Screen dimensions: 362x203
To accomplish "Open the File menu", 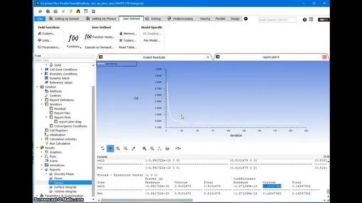I will 40,19.
